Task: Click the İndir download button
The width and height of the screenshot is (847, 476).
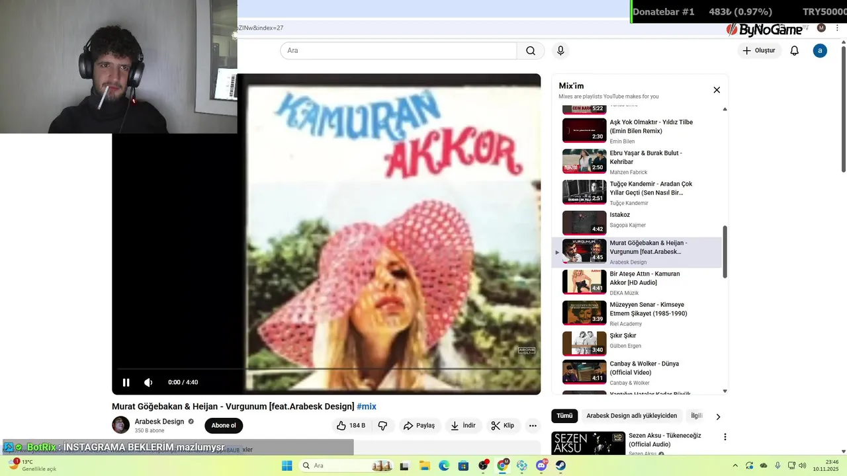Action: click(x=463, y=426)
